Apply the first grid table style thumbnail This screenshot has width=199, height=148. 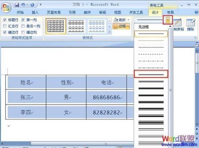(56, 26)
